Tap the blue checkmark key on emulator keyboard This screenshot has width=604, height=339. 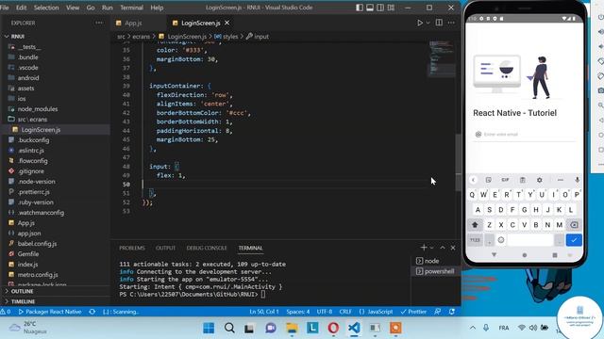pyautogui.click(x=574, y=240)
